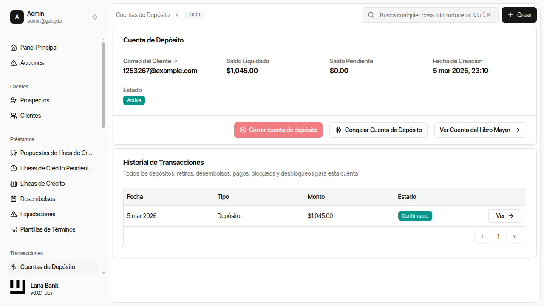Click the Panel Principal home icon
The width and height of the screenshot is (544, 306).
pyautogui.click(x=14, y=48)
